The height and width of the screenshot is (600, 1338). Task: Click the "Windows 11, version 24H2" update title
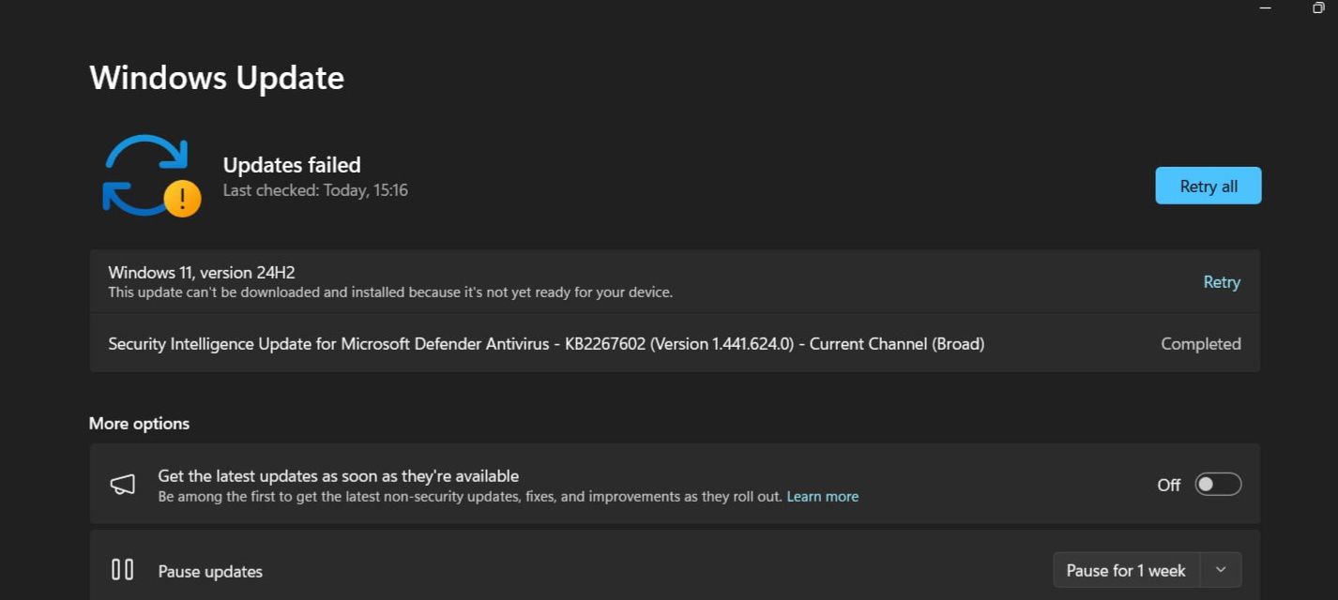point(202,273)
